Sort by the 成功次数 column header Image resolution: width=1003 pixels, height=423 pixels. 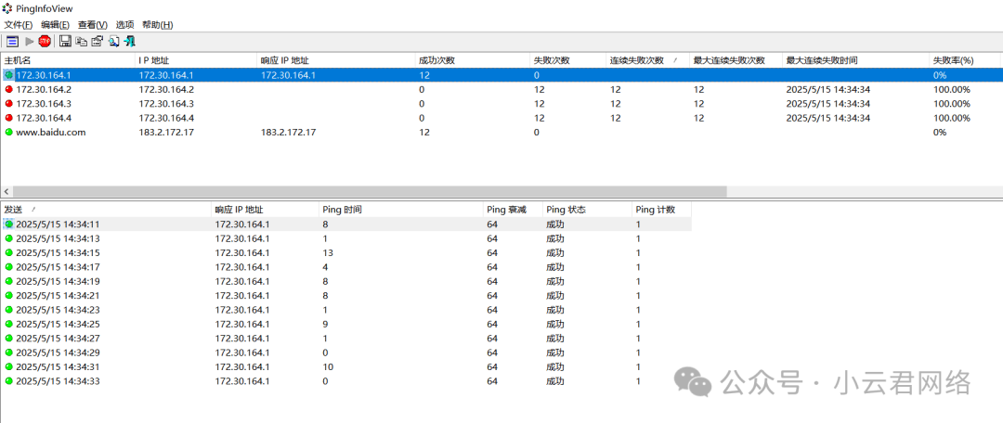pos(472,60)
